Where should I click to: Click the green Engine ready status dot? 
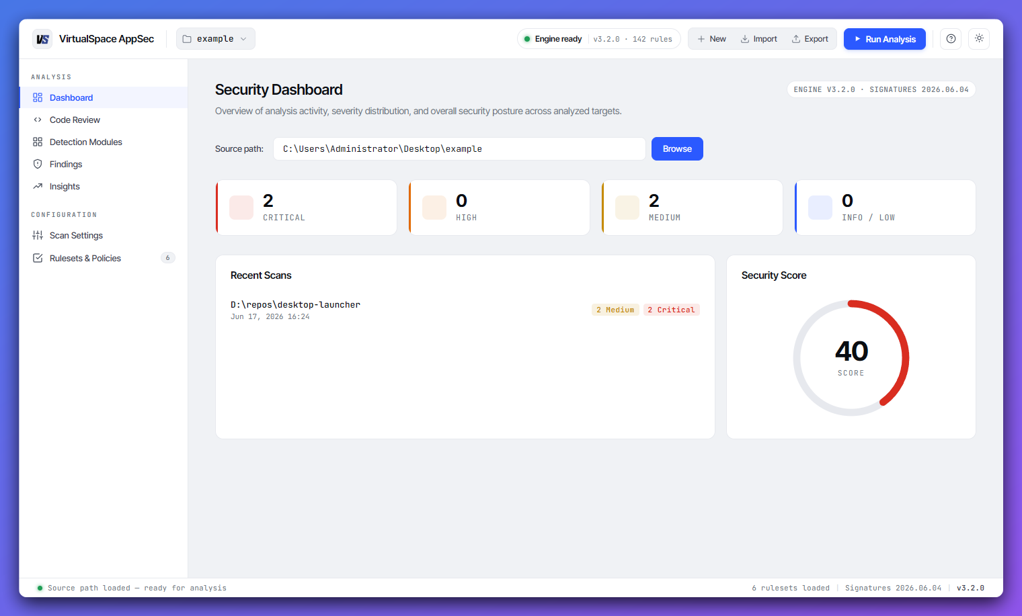(527, 39)
